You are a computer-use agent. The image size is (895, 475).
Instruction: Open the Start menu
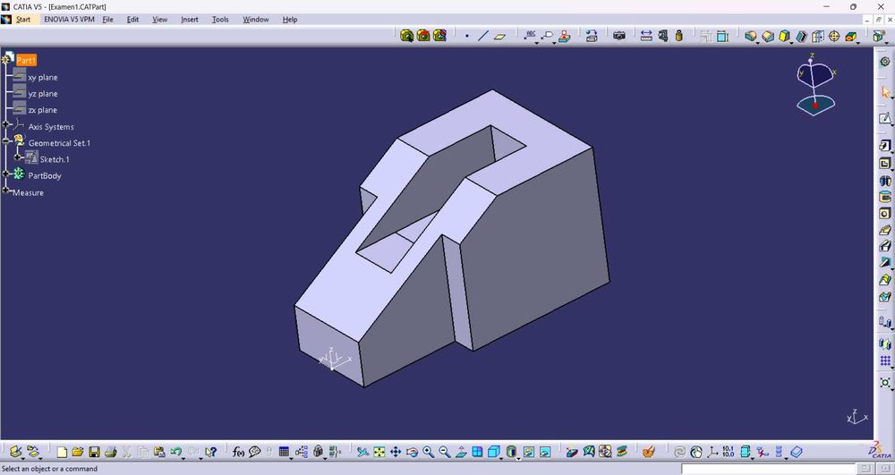[x=23, y=20]
